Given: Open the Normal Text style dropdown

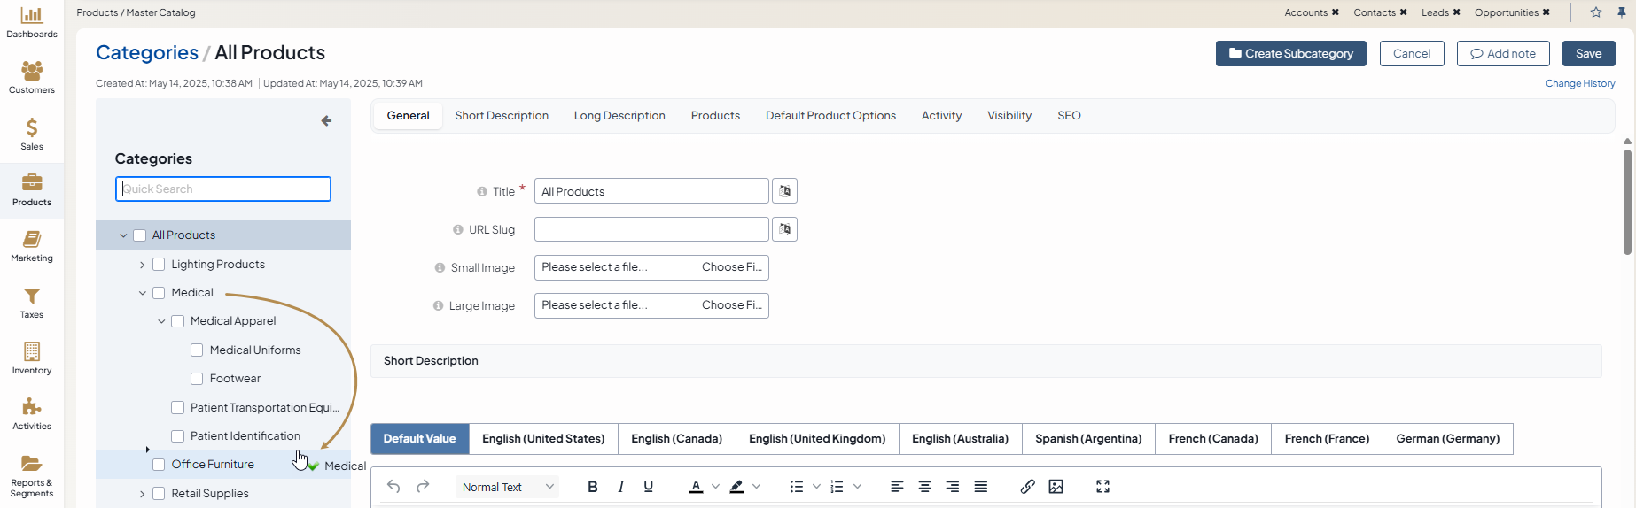Looking at the screenshot, I should 508,487.
